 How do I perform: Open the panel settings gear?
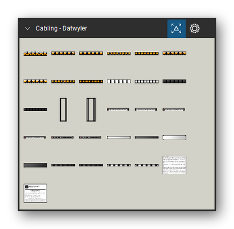click(195, 29)
